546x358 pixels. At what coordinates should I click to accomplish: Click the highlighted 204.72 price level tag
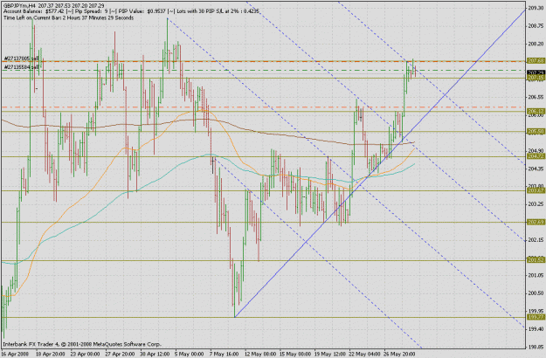click(536, 156)
